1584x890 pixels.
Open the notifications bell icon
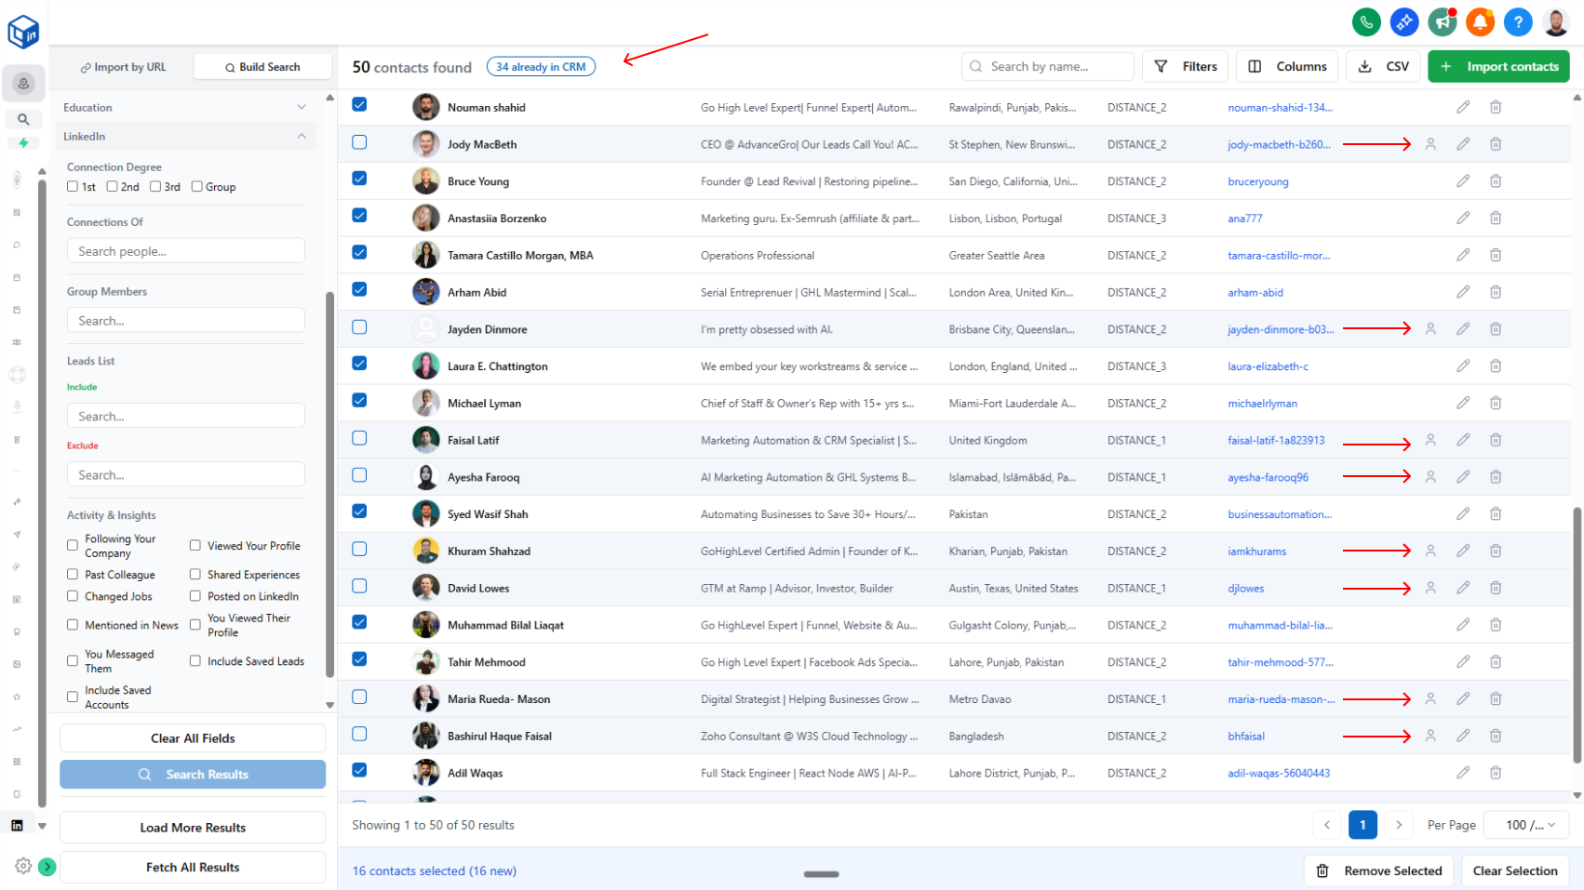tap(1480, 21)
